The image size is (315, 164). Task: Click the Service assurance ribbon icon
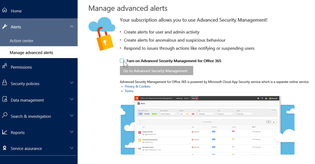point(5,148)
